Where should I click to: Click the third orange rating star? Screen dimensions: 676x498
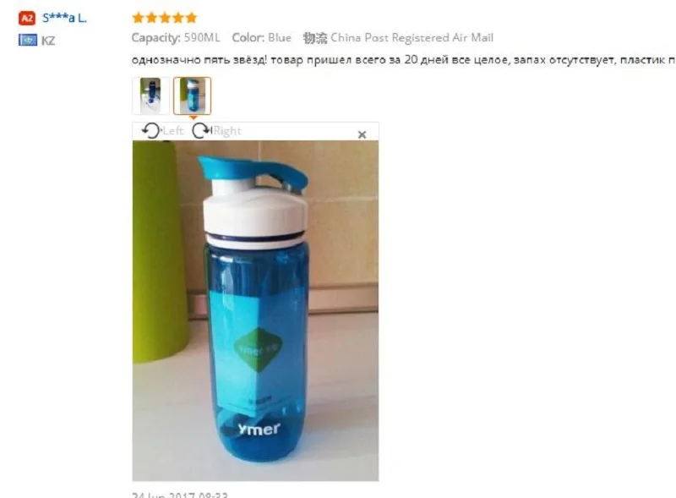coord(165,18)
